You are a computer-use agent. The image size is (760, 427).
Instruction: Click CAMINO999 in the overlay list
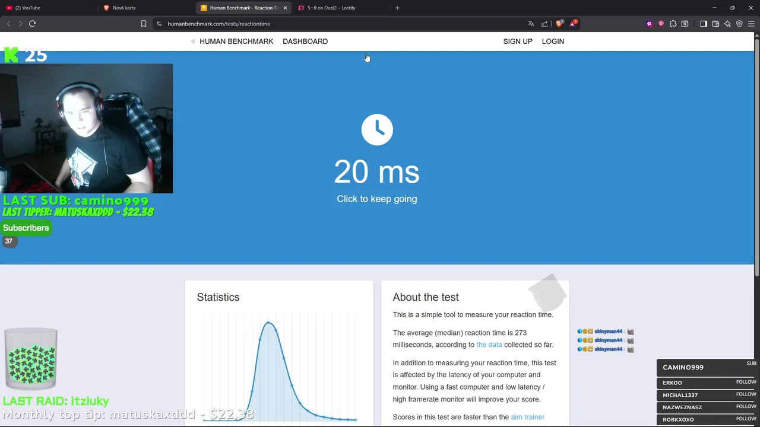pyautogui.click(x=683, y=368)
